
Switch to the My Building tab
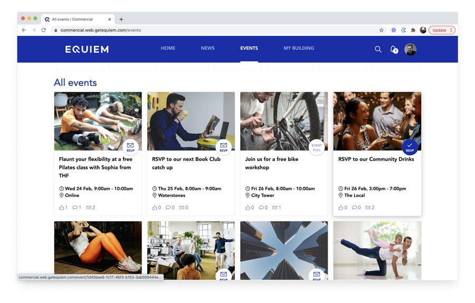(299, 48)
